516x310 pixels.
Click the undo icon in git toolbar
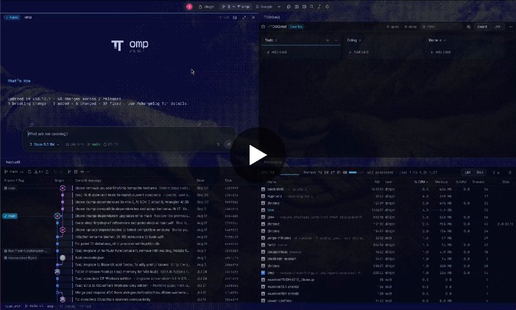pyautogui.click(x=55, y=171)
